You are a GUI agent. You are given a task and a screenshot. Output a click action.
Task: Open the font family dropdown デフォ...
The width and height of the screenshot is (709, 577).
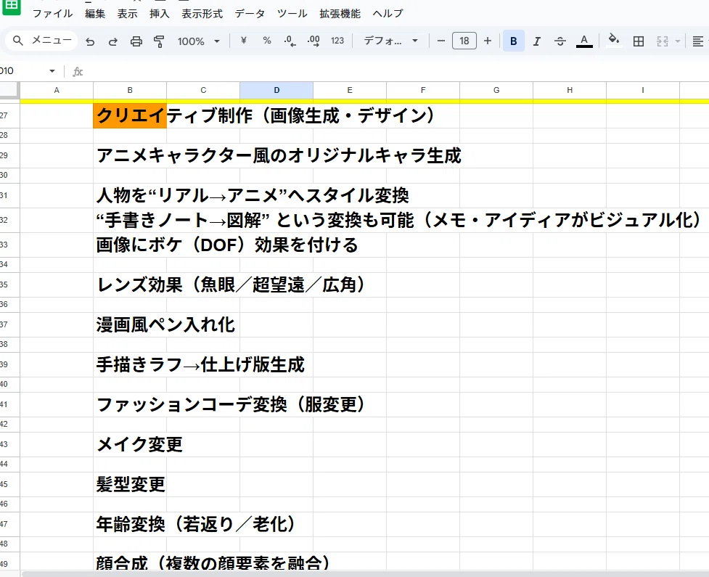(390, 41)
